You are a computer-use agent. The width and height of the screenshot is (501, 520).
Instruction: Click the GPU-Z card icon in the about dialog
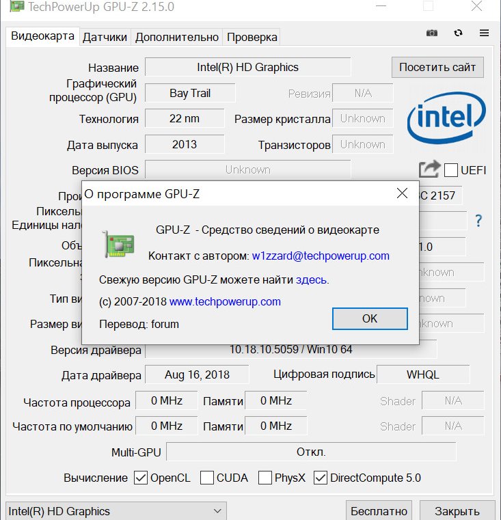tap(118, 245)
